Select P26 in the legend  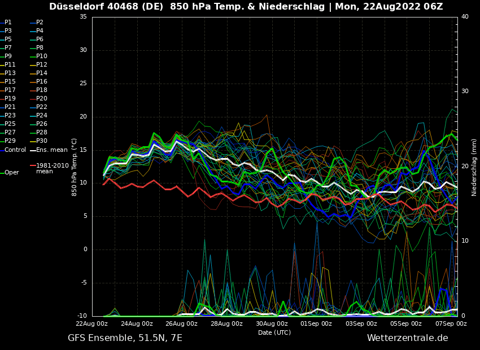point(42,124)
